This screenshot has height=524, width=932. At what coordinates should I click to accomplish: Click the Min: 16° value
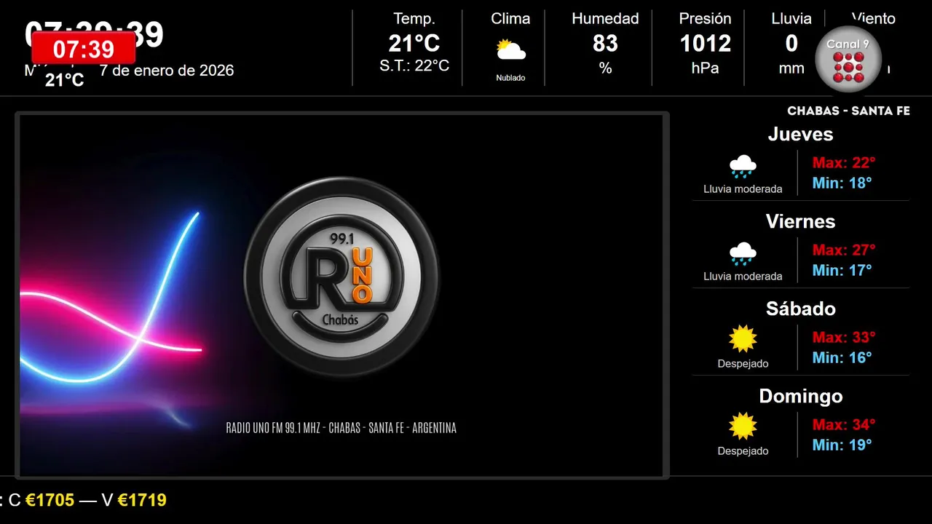[x=842, y=357]
